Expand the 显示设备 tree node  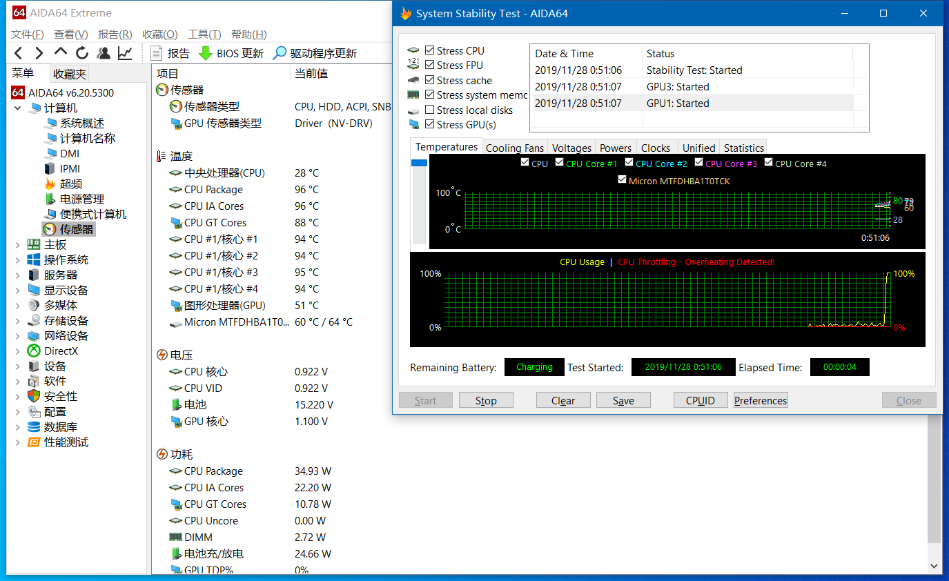point(17,290)
